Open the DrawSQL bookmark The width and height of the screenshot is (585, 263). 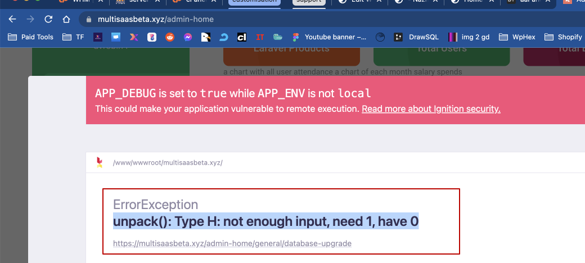pyautogui.click(x=416, y=37)
